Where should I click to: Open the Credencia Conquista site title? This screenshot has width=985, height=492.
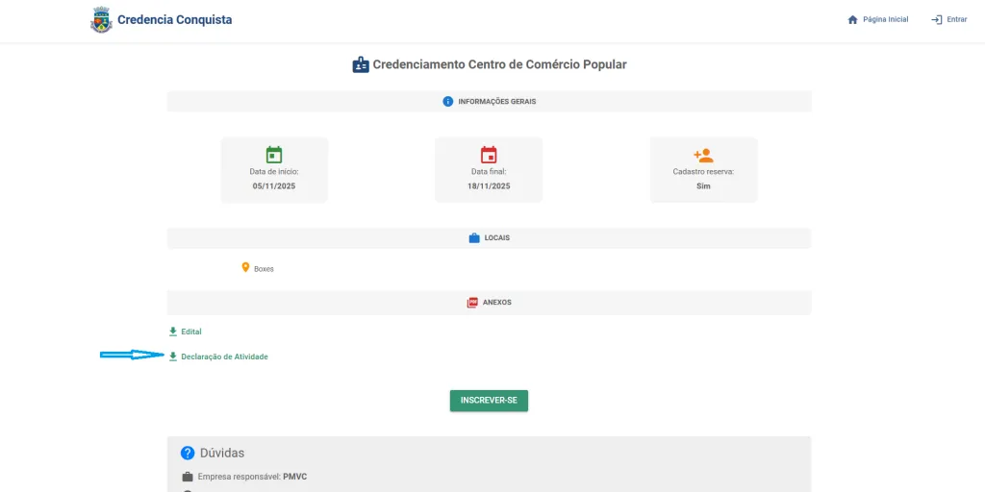[174, 20]
